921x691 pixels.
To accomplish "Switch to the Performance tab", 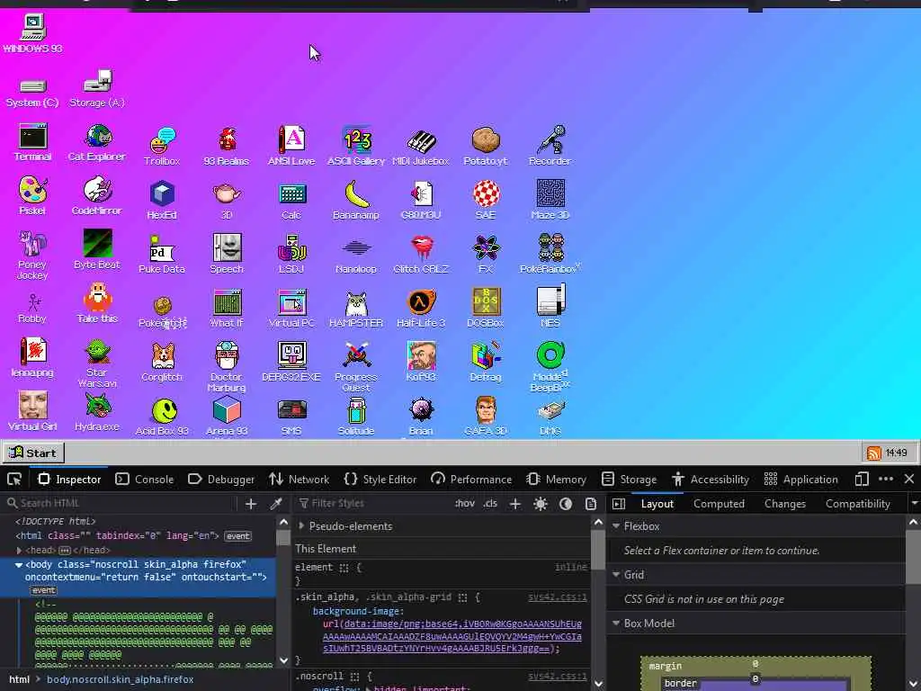I will coord(471,480).
